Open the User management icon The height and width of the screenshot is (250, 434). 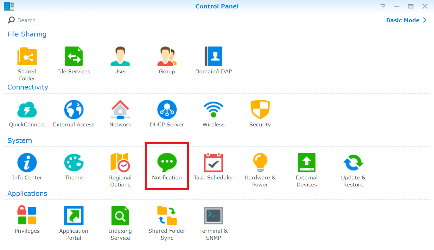coord(120,56)
